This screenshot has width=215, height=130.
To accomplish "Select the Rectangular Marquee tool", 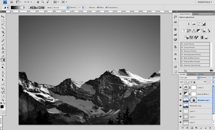I will (x=3, y=20).
